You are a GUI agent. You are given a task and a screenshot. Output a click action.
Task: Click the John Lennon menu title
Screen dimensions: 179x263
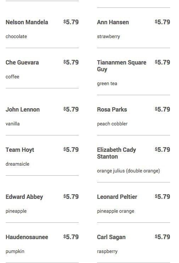[x=23, y=109]
